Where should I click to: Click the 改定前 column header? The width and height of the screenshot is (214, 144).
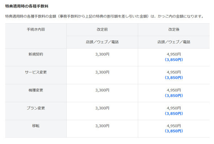pos(102,29)
